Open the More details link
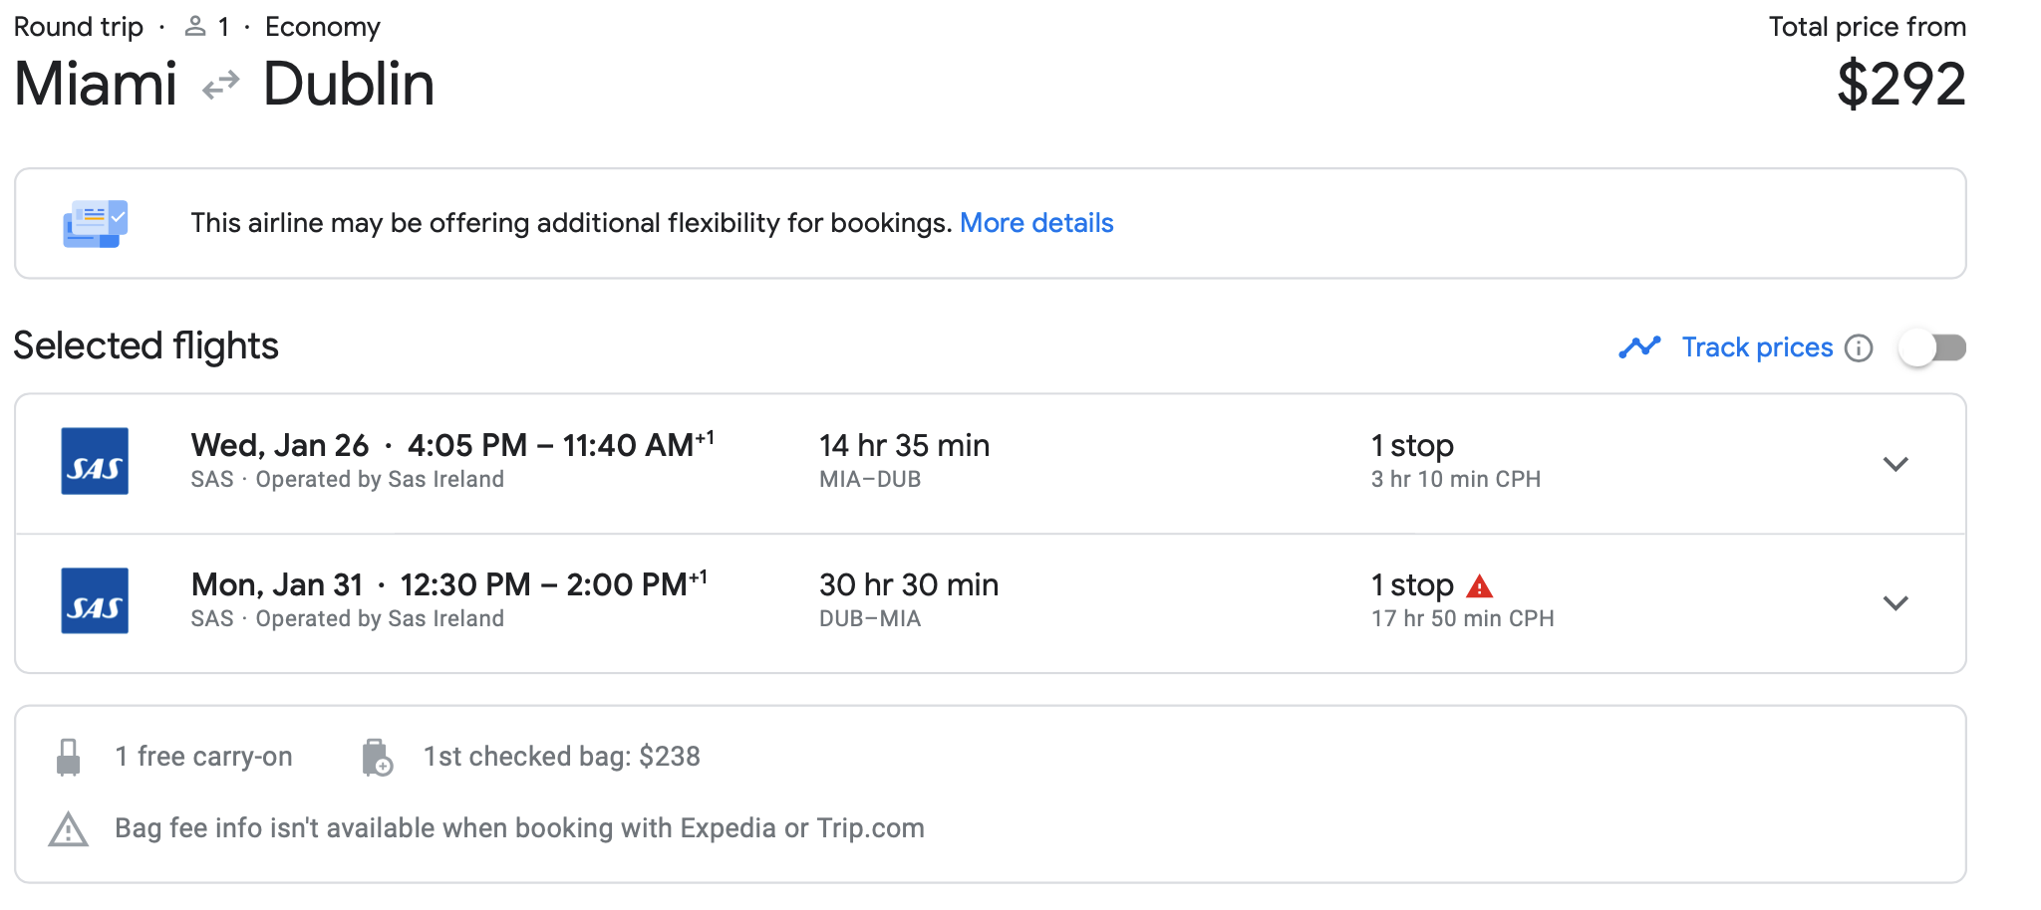2041x910 pixels. click(1036, 223)
